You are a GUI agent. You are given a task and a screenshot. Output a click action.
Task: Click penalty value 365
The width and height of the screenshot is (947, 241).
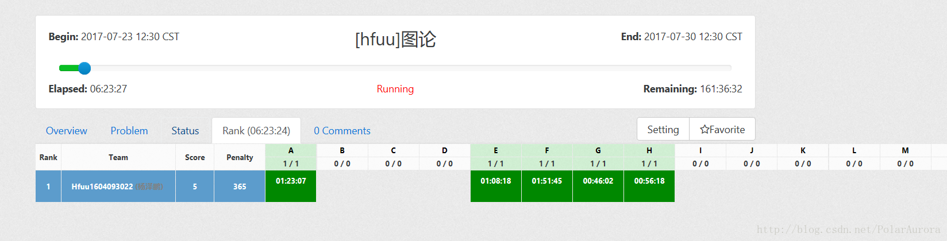pyautogui.click(x=240, y=186)
